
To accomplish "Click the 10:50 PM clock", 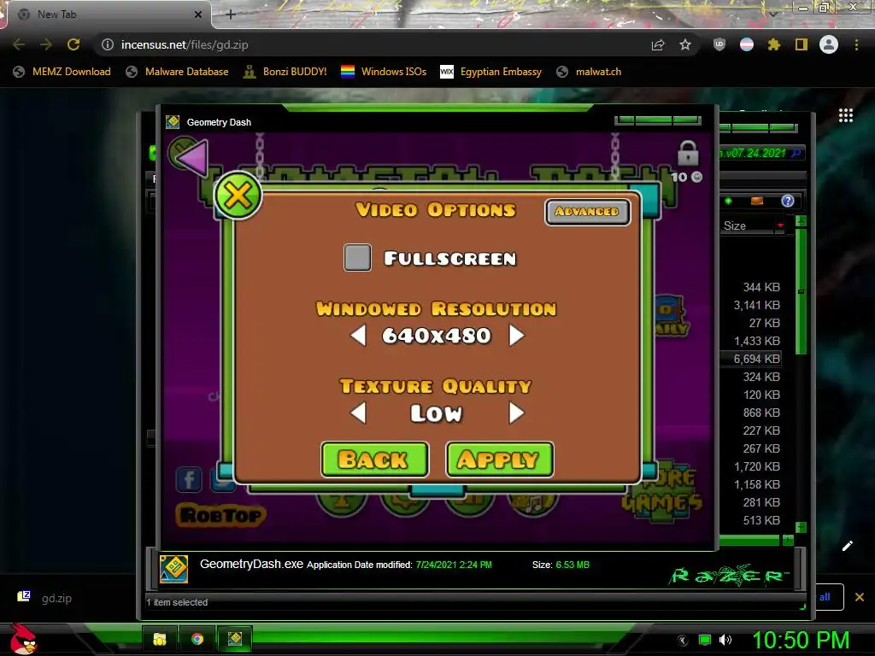I will 801,640.
